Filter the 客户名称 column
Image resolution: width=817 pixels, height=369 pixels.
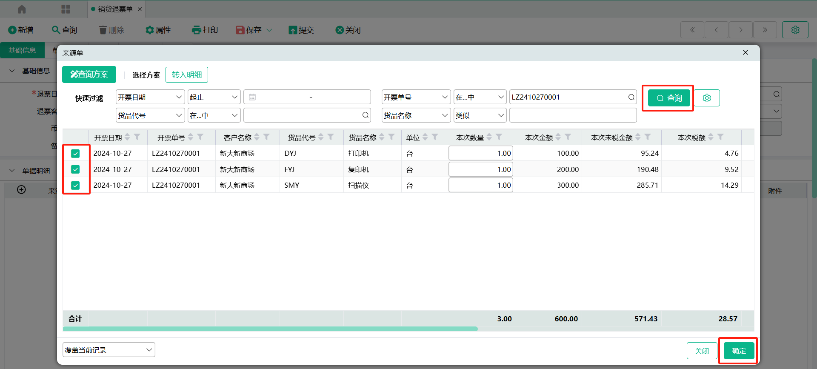click(x=266, y=137)
